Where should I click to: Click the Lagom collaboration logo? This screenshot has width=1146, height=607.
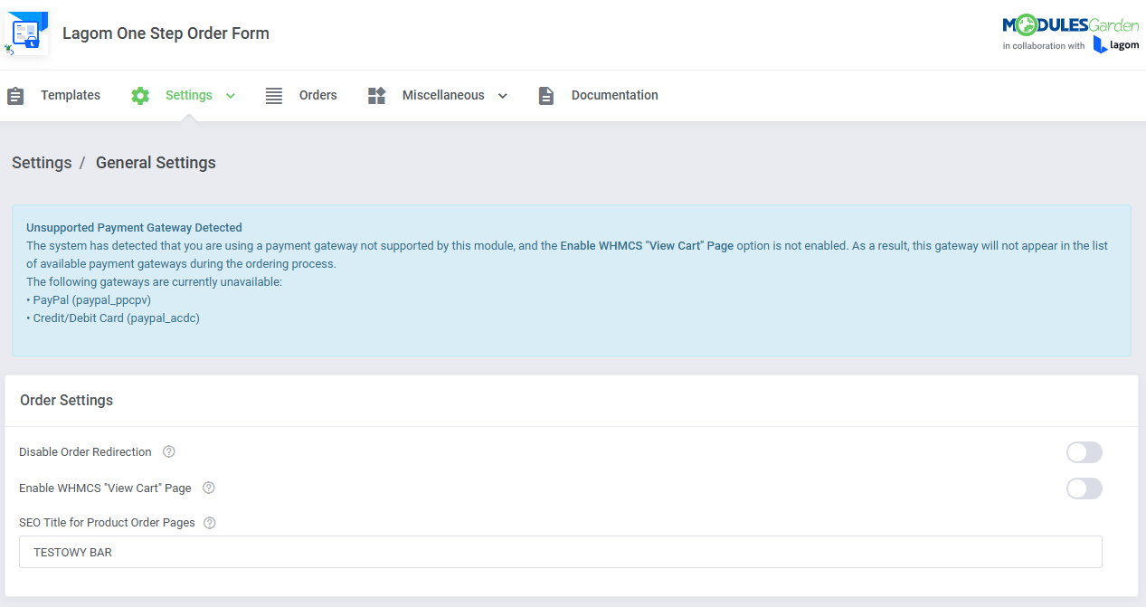tap(1116, 45)
